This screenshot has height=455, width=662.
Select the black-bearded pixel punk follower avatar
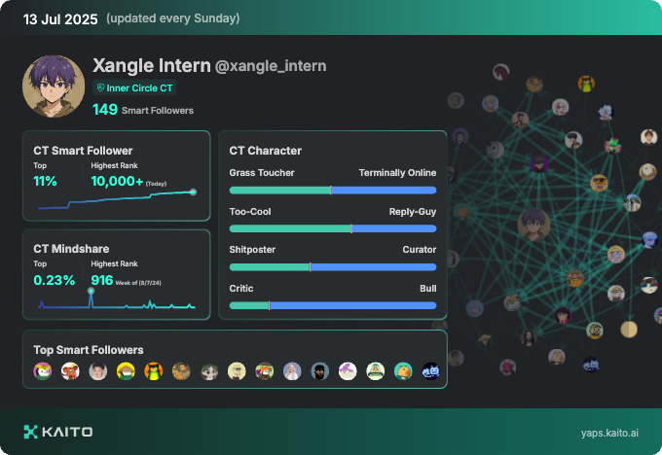coord(319,371)
